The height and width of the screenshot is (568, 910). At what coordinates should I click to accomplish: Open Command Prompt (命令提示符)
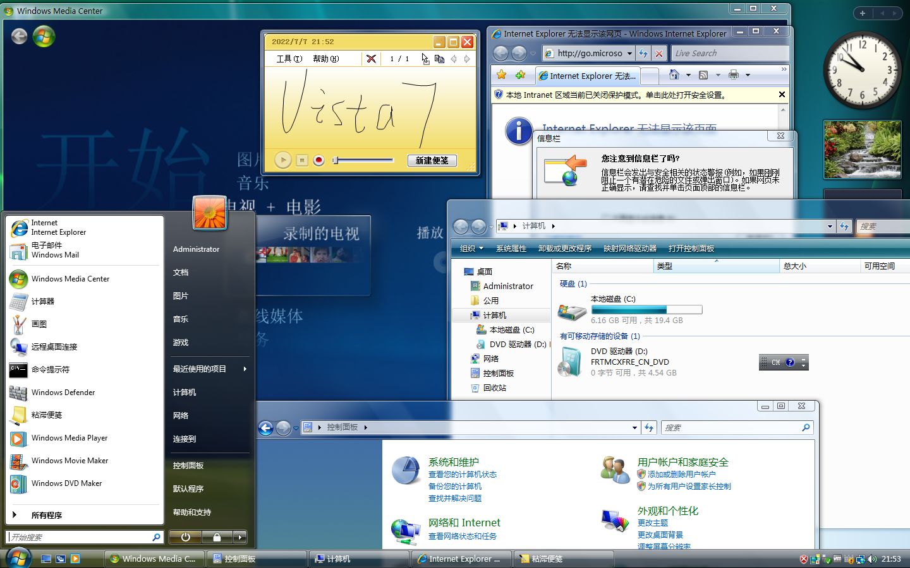click(x=85, y=369)
